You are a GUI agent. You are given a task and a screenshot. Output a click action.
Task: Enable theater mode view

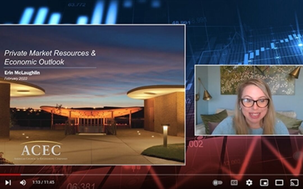coord(279,183)
